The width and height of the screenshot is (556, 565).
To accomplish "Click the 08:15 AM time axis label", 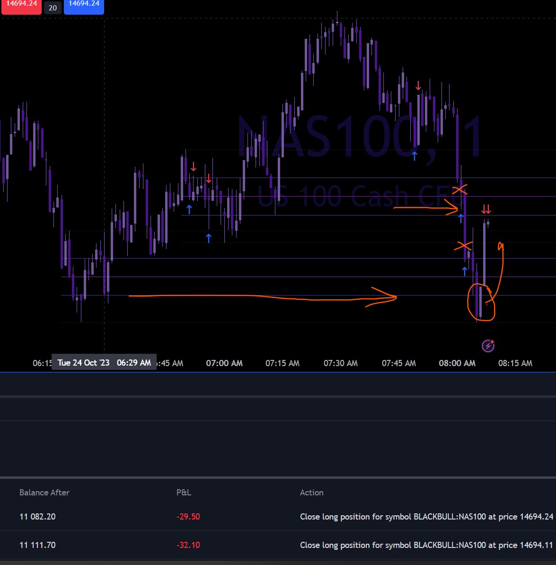I will [515, 363].
